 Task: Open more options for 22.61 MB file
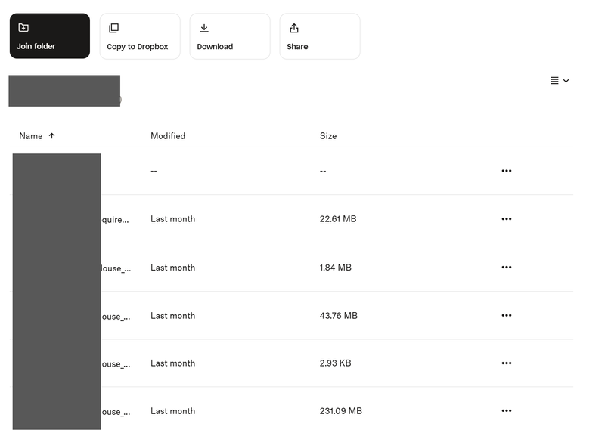[x=507, y=219]
